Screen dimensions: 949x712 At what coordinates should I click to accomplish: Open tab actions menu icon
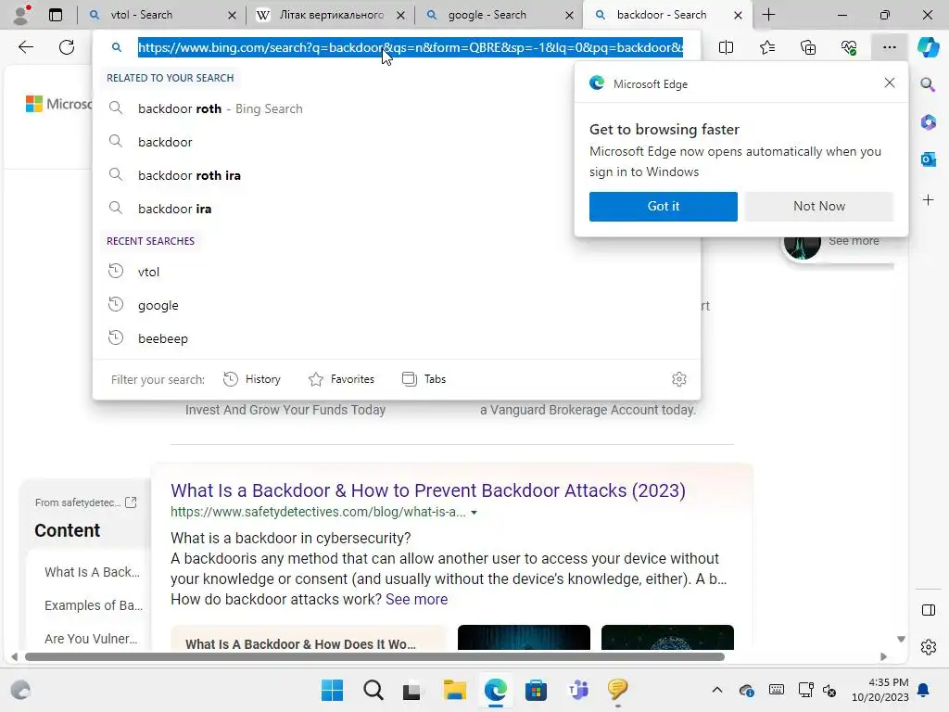pos(56,15)
